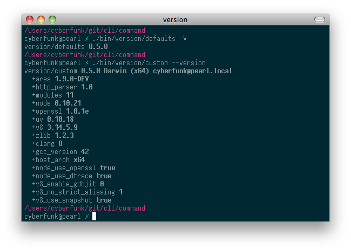
Task: Click 'cyberfunk@pearl.local' in the custom version line
Action: [193, 71]
